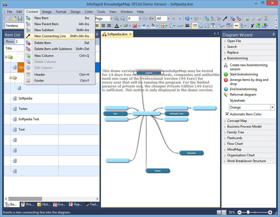Open the fill bucket color dropdown
Image resolution: width=280 pixels, height=217 pixels.
(157, 26)
